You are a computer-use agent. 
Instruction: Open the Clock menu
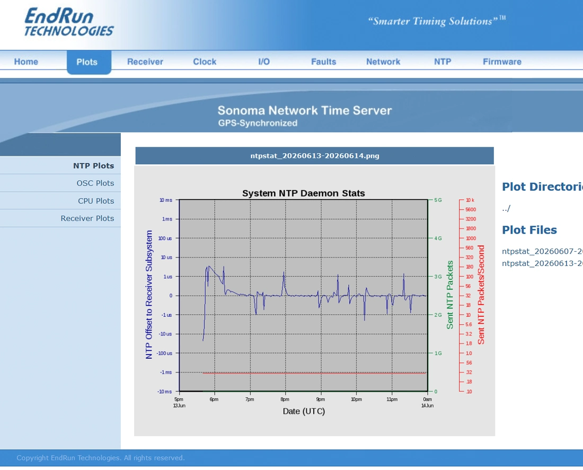tap(205, 61)
